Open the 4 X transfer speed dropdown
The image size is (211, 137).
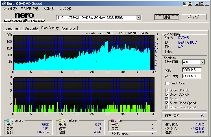[202, 62]
